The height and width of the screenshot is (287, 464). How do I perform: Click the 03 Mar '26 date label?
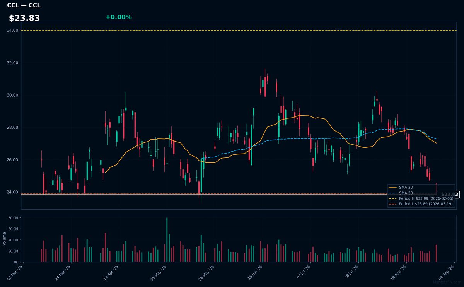coord(15,273)
